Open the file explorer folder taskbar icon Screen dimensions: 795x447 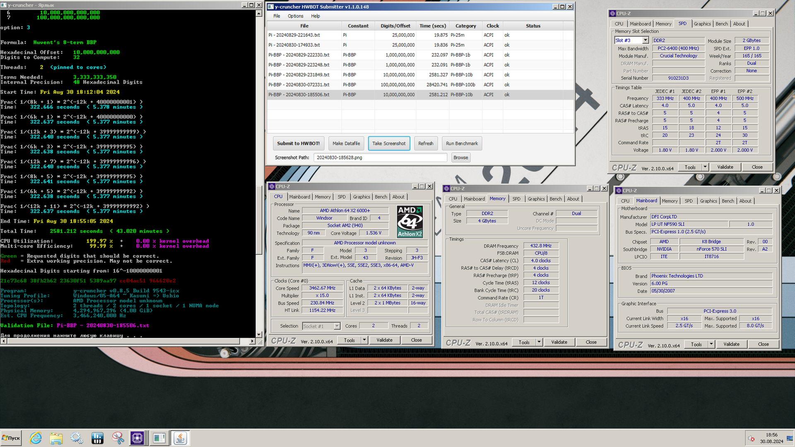(56, 438)
